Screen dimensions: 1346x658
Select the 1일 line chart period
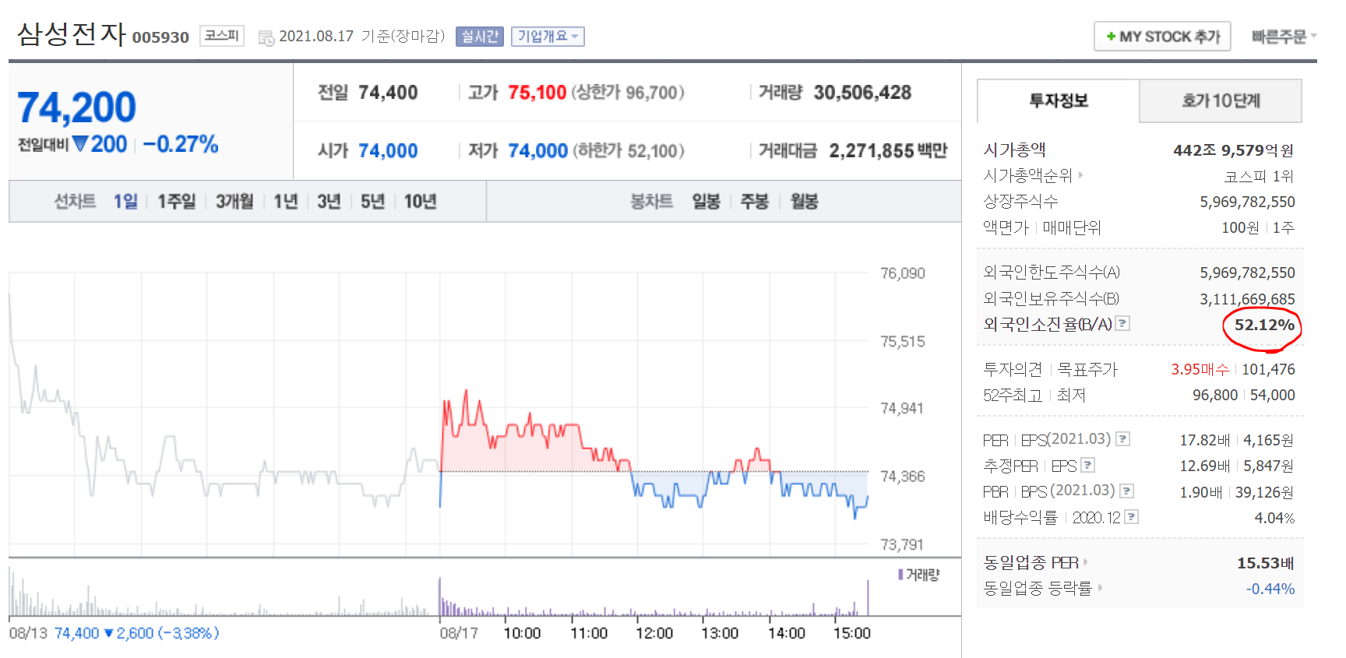pos(125,202)
